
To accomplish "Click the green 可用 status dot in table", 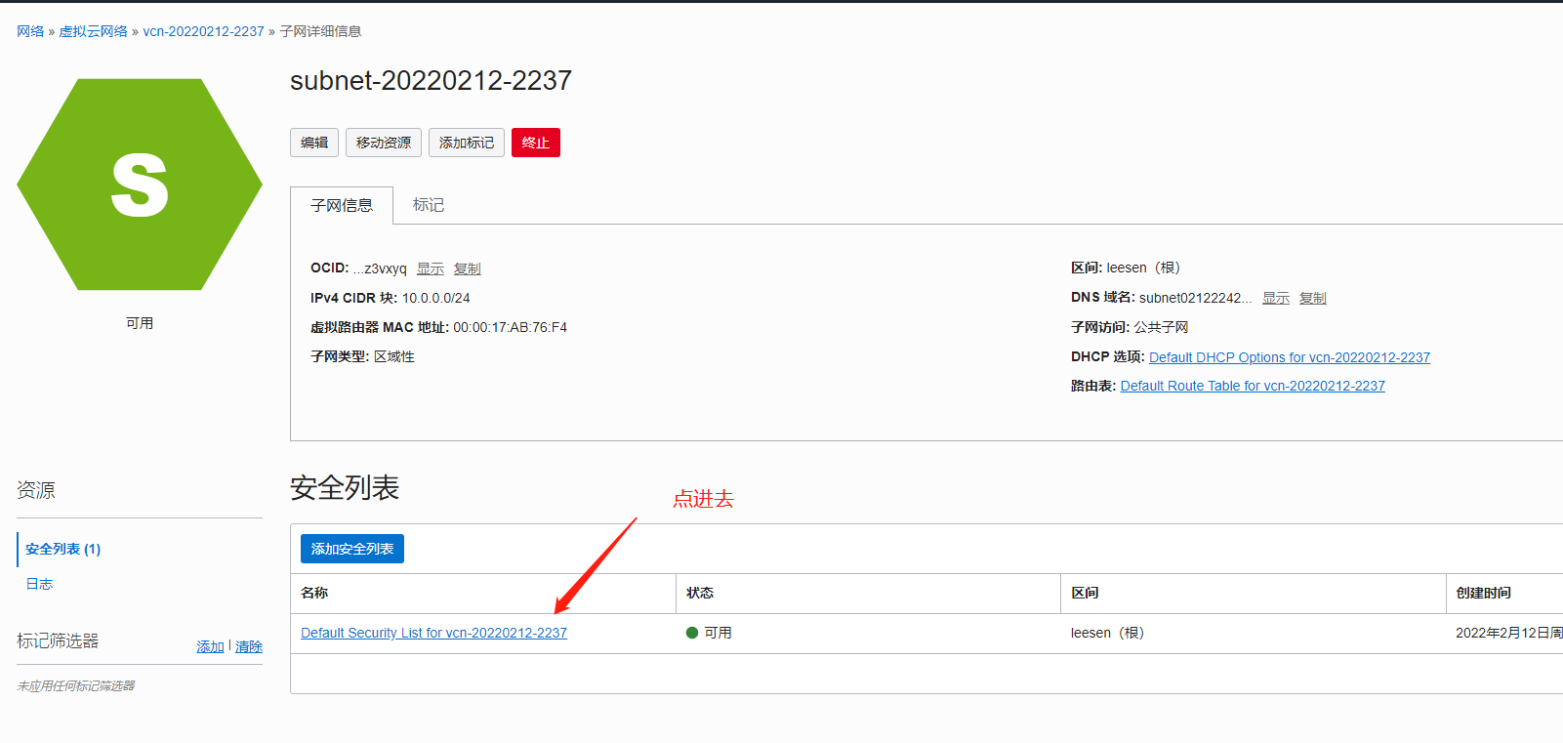I will click(692, 633).
